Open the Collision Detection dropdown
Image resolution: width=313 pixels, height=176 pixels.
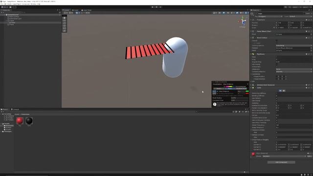tap(294, 71)
